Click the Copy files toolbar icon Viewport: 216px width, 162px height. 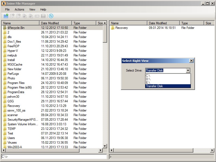click(x=25, y=16)
